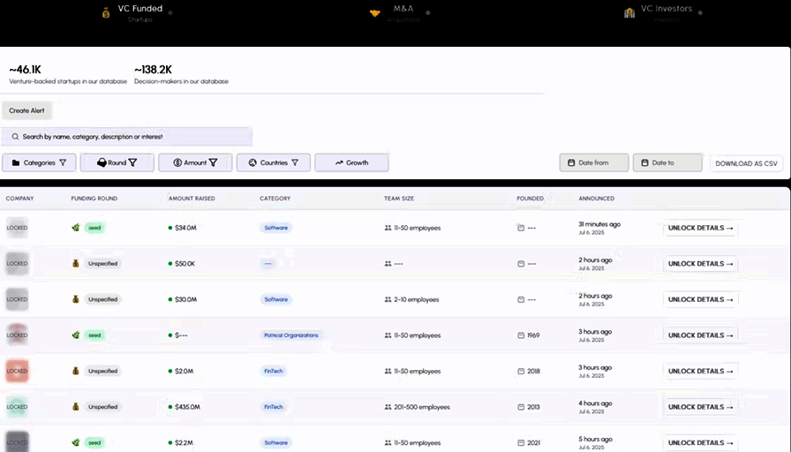Click the Announced column header
This screenshot has height=452, width=791.
point(596,199)
